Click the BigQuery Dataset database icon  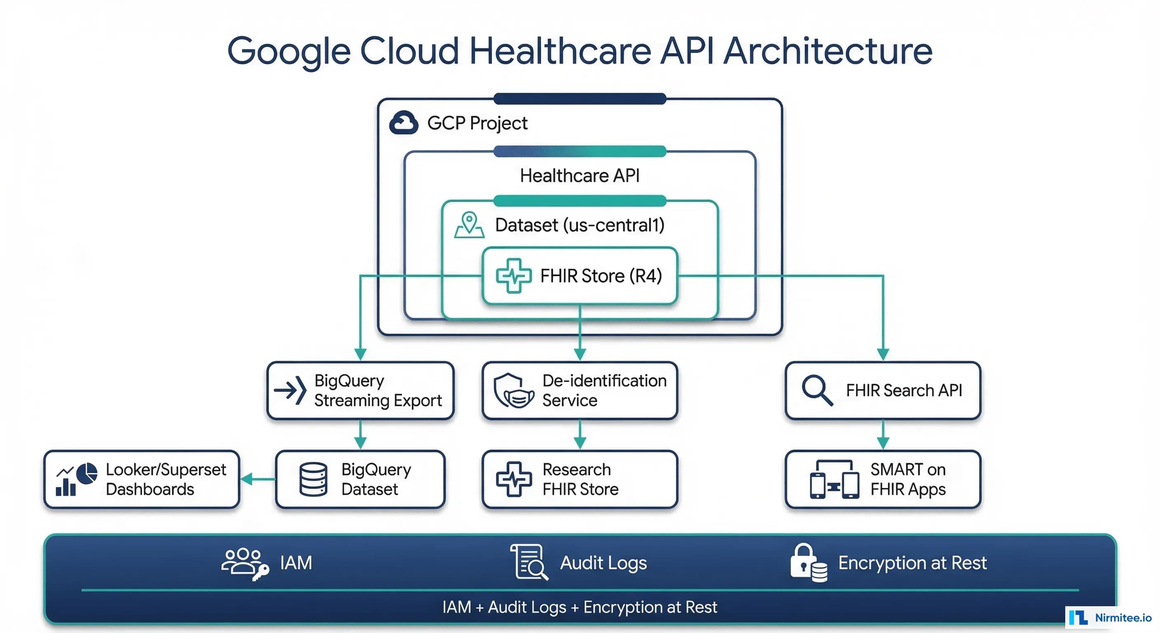click(x=313, y=479)
